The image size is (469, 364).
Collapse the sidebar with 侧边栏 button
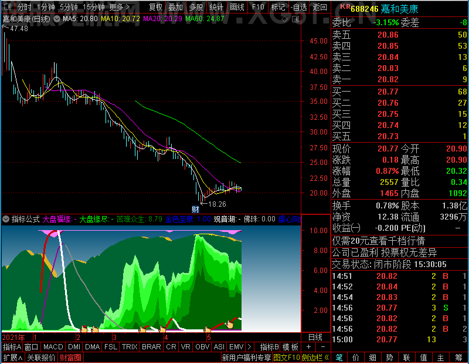click(x=315, y=358)
